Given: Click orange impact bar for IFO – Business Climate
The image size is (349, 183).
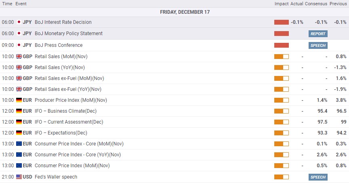Looking at the screenshot, I should click(x=281, y=111).
